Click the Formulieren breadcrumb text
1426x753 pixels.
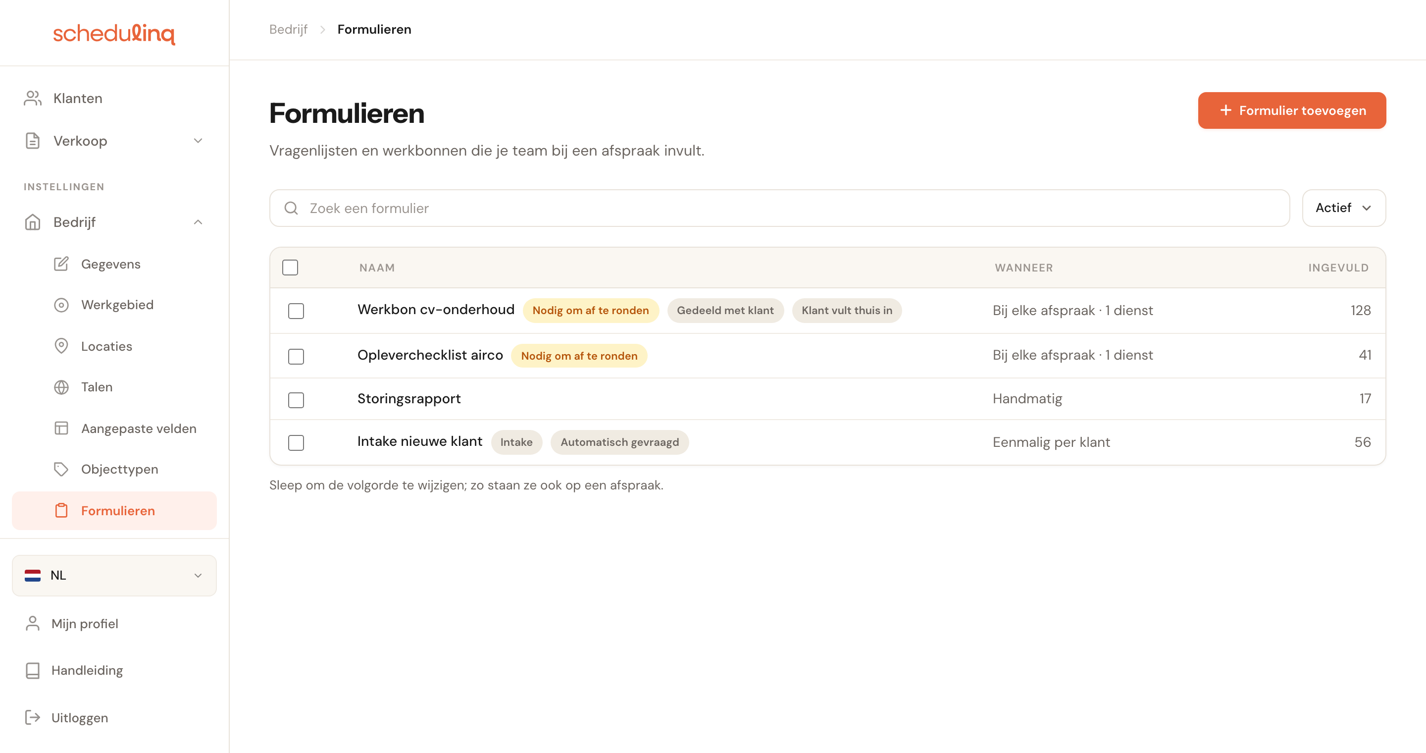coord(374,29)
